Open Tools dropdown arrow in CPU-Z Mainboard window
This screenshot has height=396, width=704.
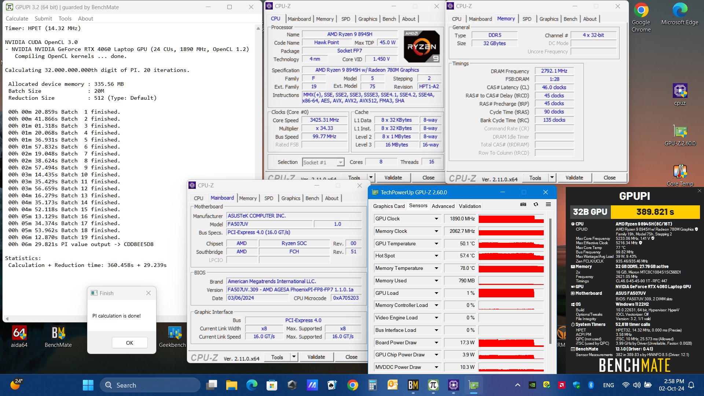coord(294,357)
